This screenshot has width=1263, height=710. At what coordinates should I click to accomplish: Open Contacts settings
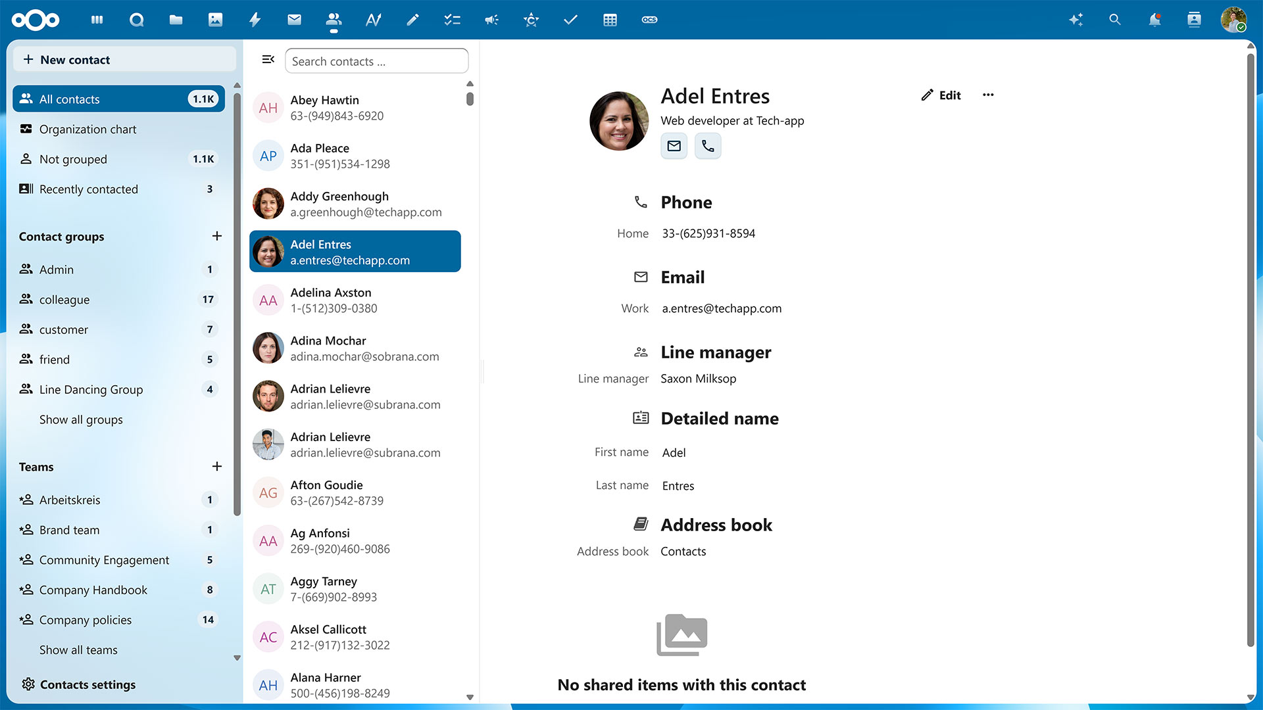[87, 684]
